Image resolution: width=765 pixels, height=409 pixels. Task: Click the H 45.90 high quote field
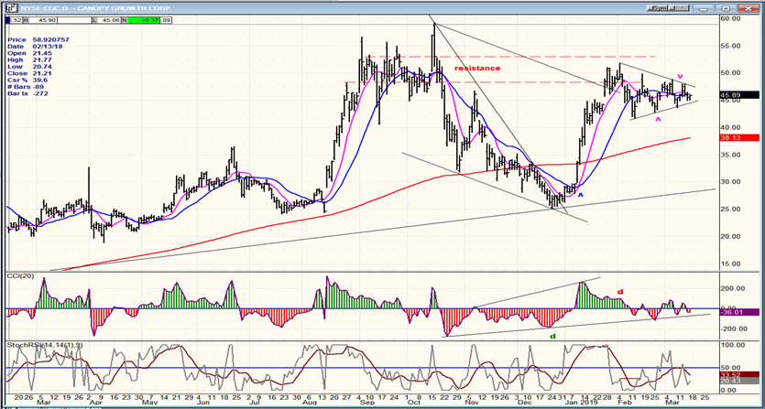[38, 20]
